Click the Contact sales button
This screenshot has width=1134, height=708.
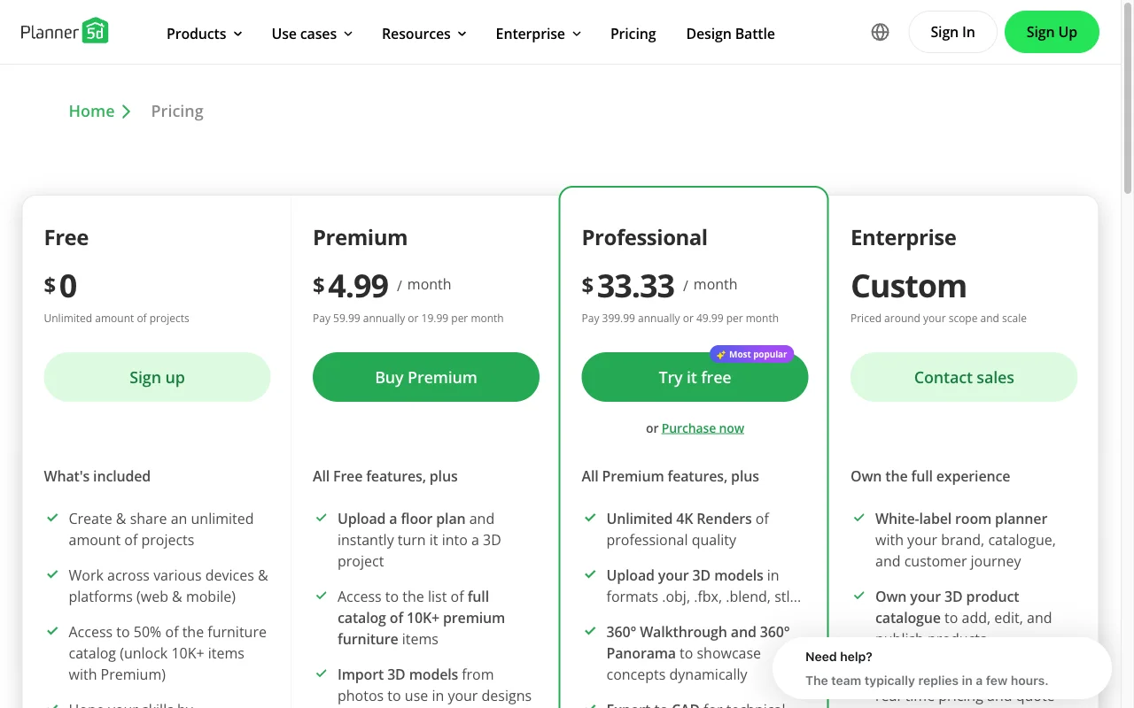pos(964,377)
